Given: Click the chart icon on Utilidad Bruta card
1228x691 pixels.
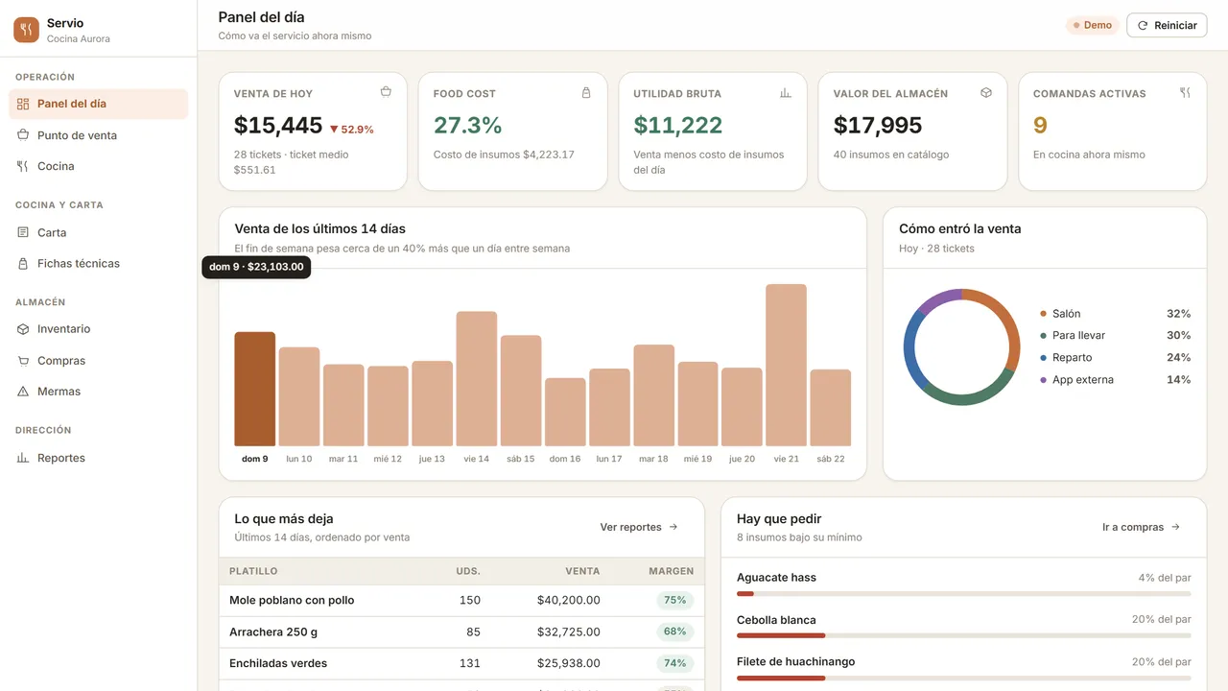Looking at the screenshot, I should 786,93.
